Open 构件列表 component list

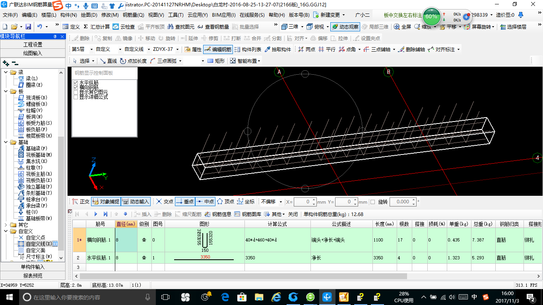point(248,49)
